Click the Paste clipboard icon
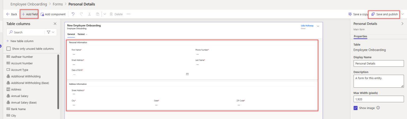Viewport: 407px width, 119px height. point(98,14)
